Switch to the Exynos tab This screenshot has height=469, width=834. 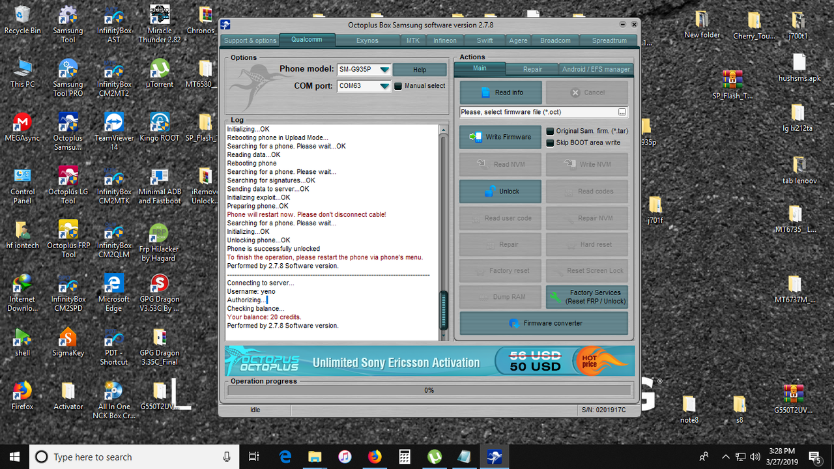click(x=367, y=40)
